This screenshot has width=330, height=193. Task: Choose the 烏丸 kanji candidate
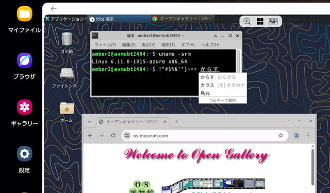click(223, 93)
